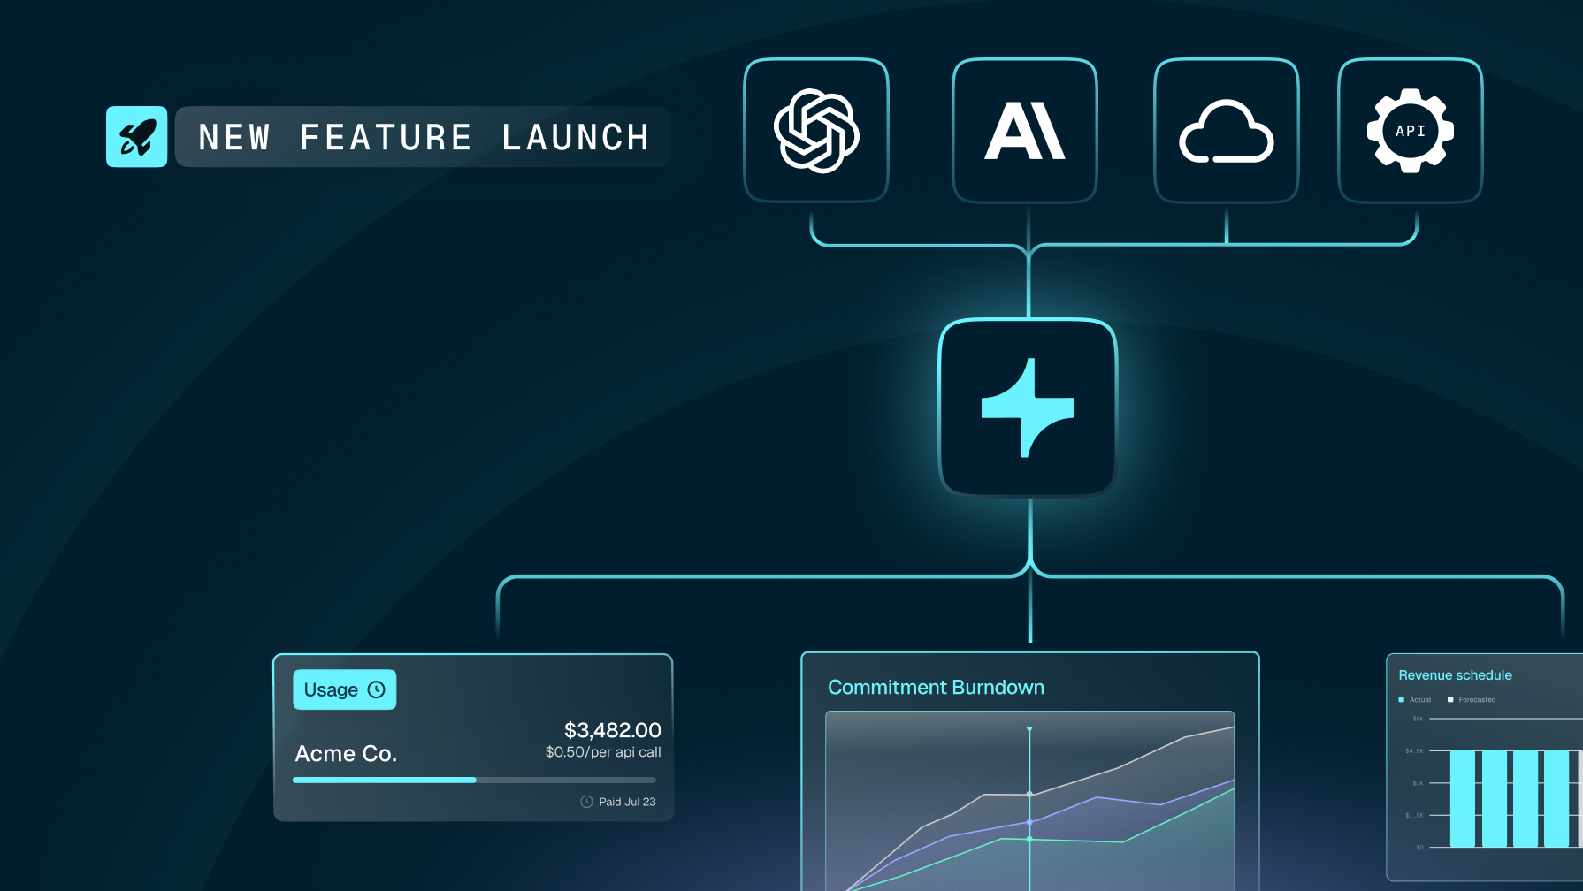The width and height of the screenshot is (1583, 891).
Task: Click the $3,482.00 amount
Action: (x=613, y=730)
